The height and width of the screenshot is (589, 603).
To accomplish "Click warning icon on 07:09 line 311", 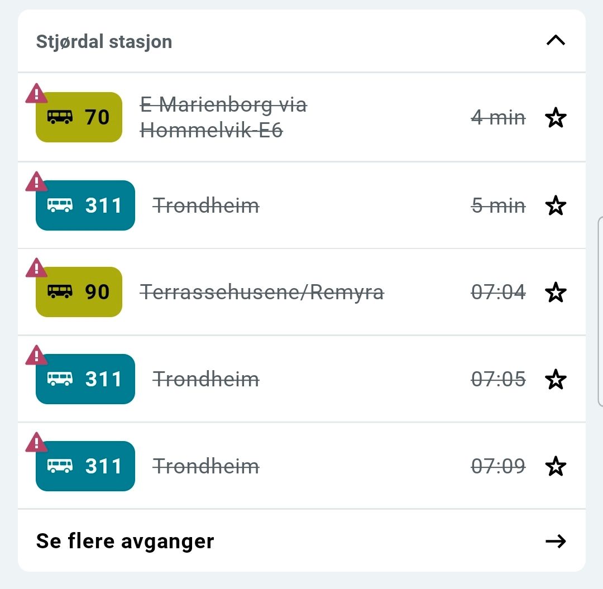I will (x=37, y=443).
